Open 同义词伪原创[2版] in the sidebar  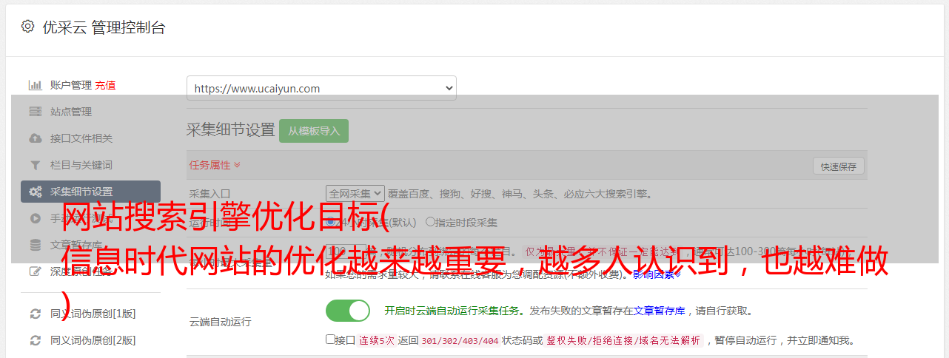[93, 340]
